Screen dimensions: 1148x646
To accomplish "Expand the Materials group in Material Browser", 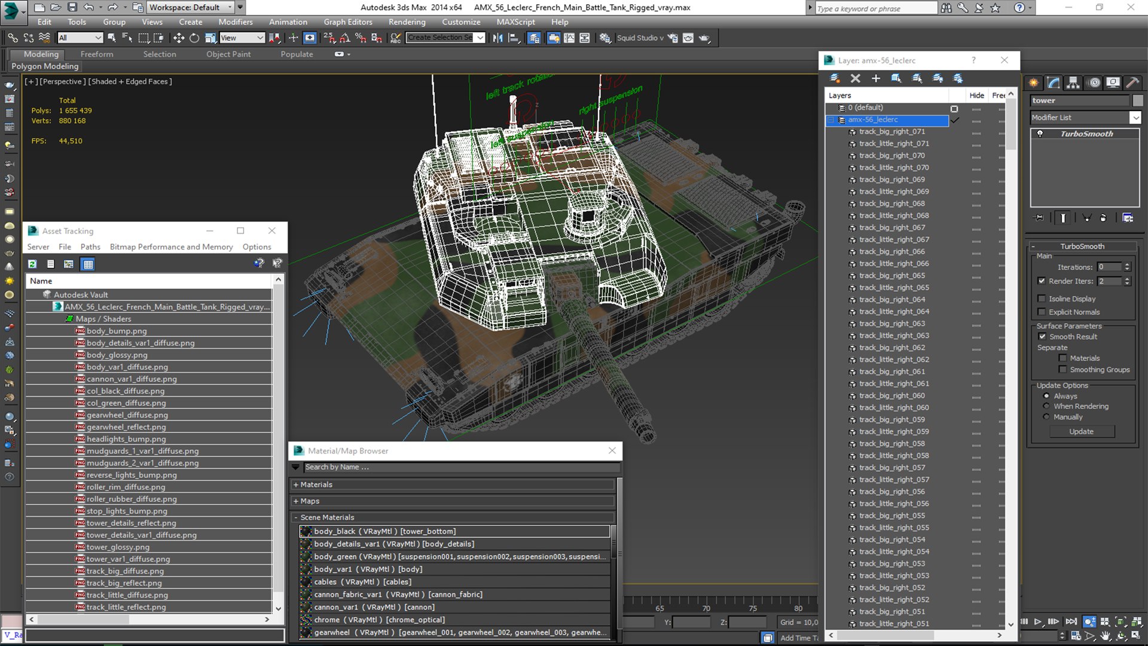I will 453,484.
